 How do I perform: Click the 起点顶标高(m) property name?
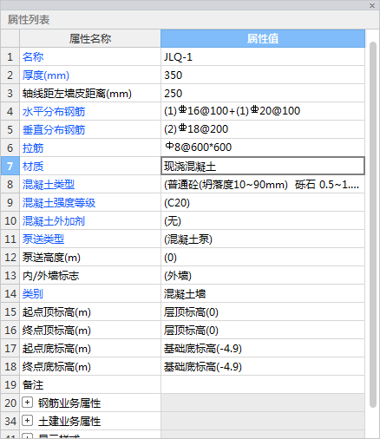click(x=56, y=312)
